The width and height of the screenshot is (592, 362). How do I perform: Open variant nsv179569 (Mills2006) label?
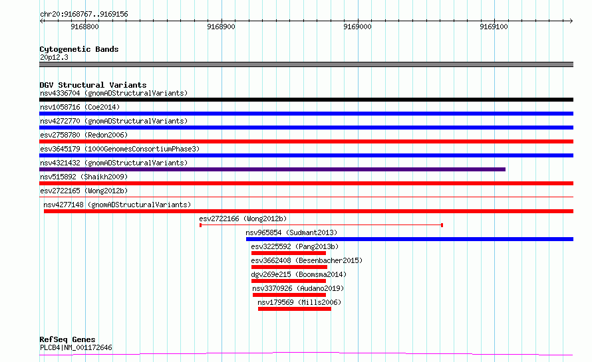click(x=299, y=302)
